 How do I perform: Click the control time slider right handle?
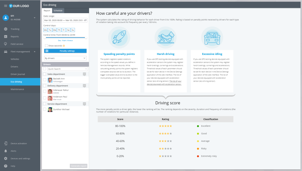[x=86, y=38]
